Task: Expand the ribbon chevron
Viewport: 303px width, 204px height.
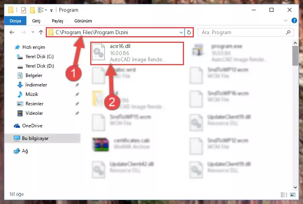Action: point(285,20)
